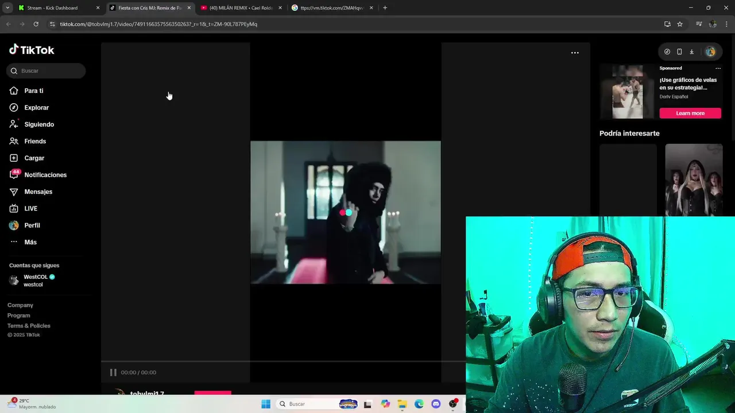This screenshot has height=413, width=735.
Task: Open Microsoft Edge from taskbar
Action: pyautogui.click(x=419, y=404)
